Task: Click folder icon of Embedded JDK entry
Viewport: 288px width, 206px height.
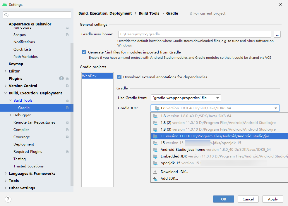Action: tap(155, 156)
